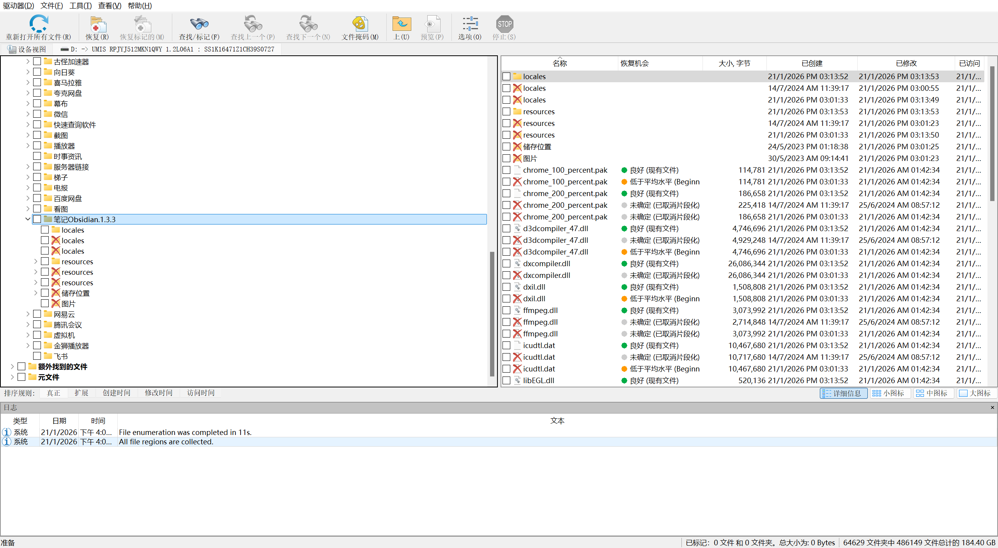The height and width of the screenshot is (548, 998).
Task: Click the File Mask (文件掩码) icon
Action: click(360, 24)
